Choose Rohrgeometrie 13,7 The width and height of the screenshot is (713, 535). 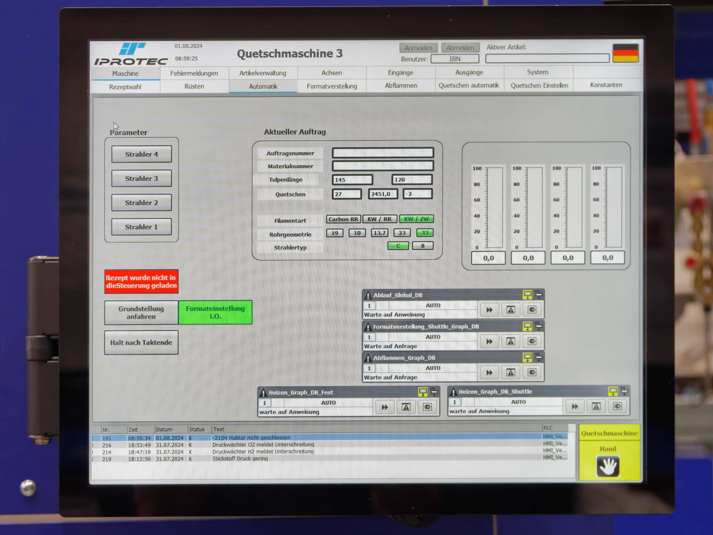point(380,233)
